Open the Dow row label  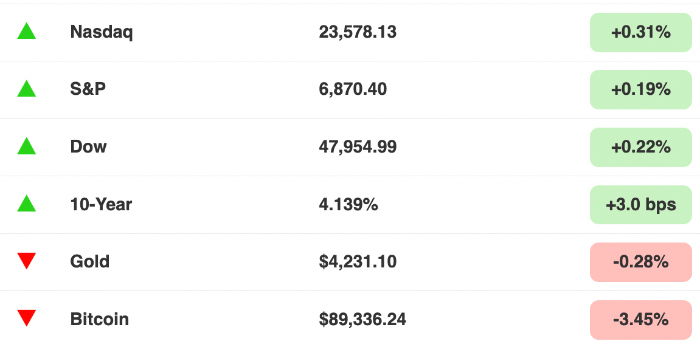[x=88, y=147]
